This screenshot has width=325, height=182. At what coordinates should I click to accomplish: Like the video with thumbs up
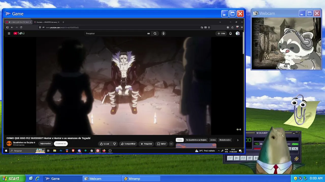pos(104,144)
